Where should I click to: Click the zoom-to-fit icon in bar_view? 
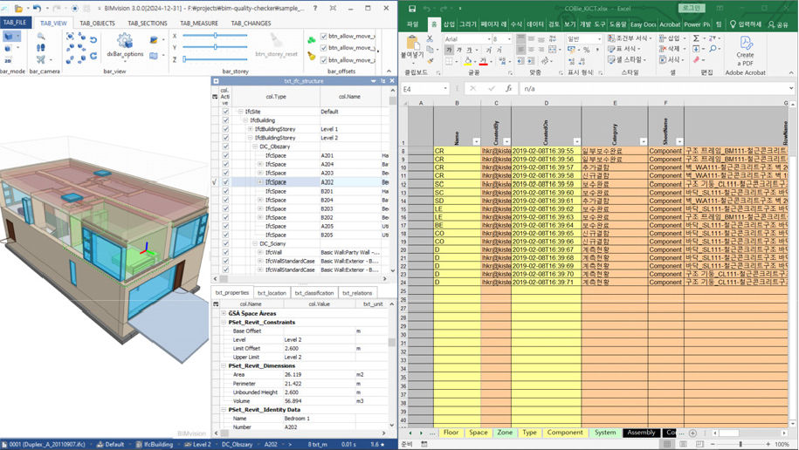click(71, 36)
